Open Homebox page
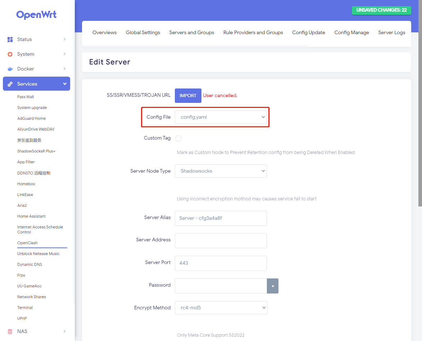The width and height of the screenshot is (422, 341). [26, 184]
